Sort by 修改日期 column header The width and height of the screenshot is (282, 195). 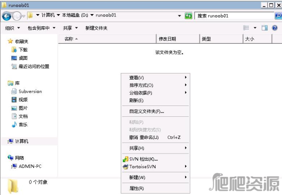point(178,39)
